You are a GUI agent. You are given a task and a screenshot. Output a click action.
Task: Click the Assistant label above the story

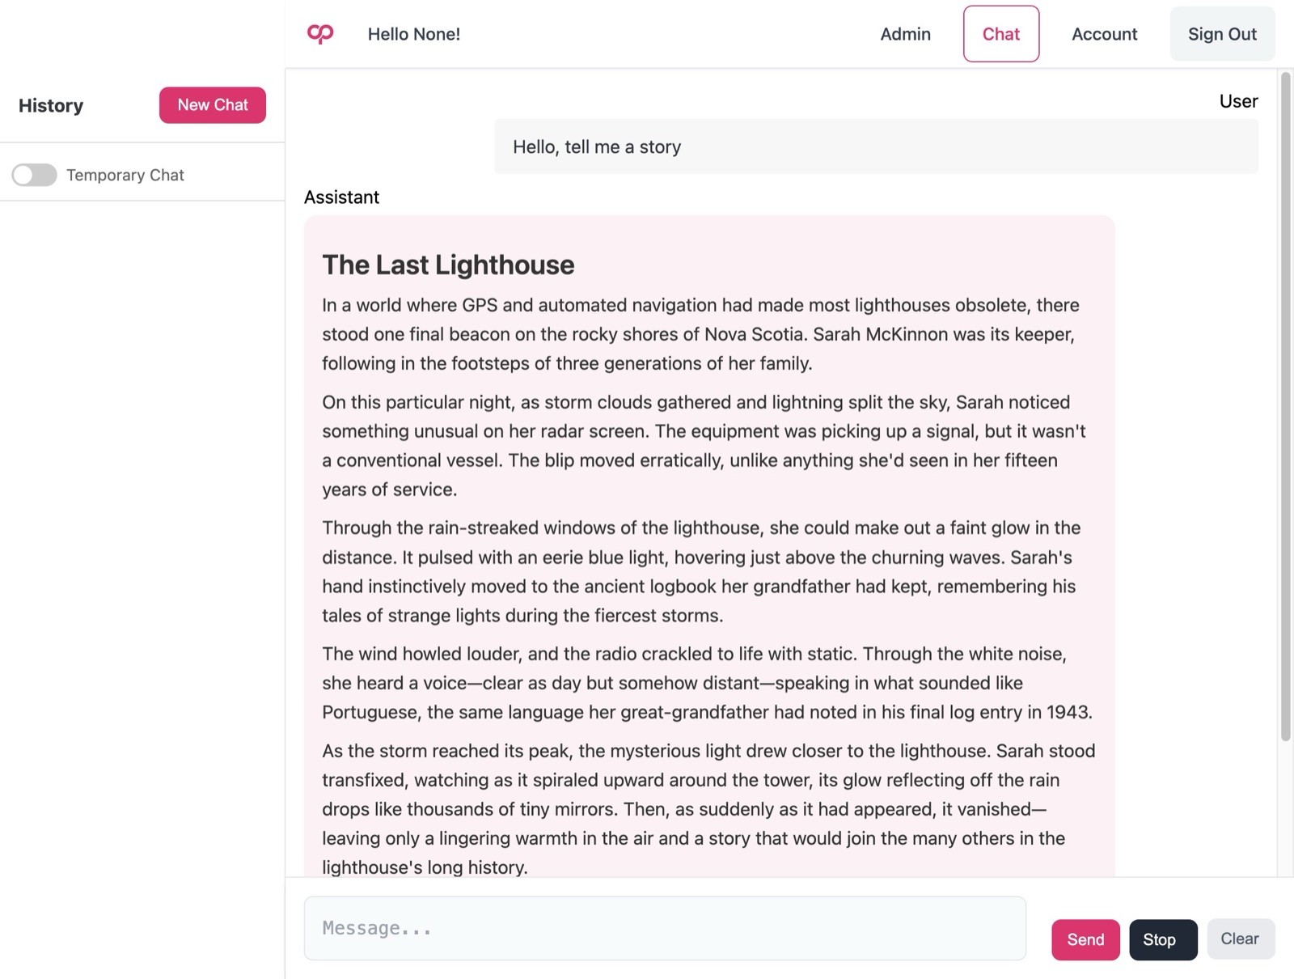(x=341, y=197)
